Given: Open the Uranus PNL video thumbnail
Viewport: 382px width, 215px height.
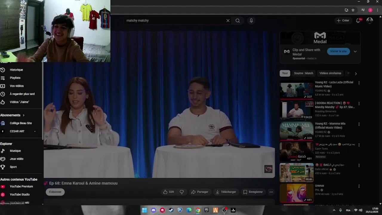Looking at the screenshot, I should [x=296, y=193].
